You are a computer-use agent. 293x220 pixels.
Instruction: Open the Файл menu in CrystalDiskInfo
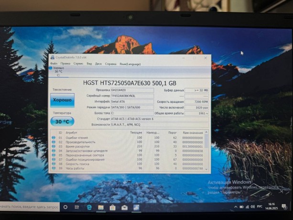(54, 64)
